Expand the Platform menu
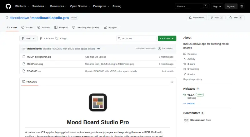Image resolution: width=250 pixels, height=137 pixels. tap(22, 6)
